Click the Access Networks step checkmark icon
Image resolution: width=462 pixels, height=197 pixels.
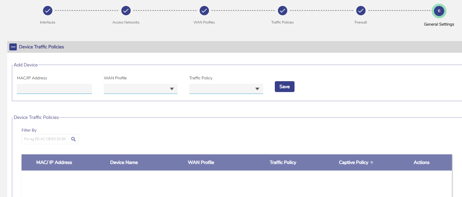click(x=126, y=11)
